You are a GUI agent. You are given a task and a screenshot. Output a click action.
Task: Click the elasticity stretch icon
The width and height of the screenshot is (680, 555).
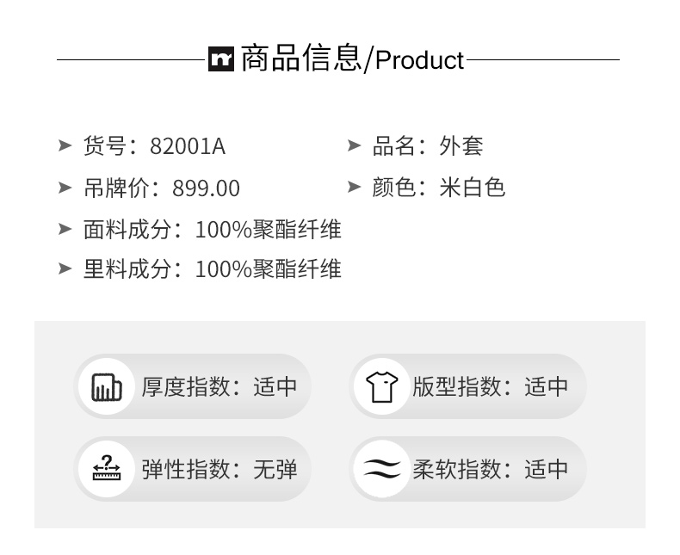(108, 469)
